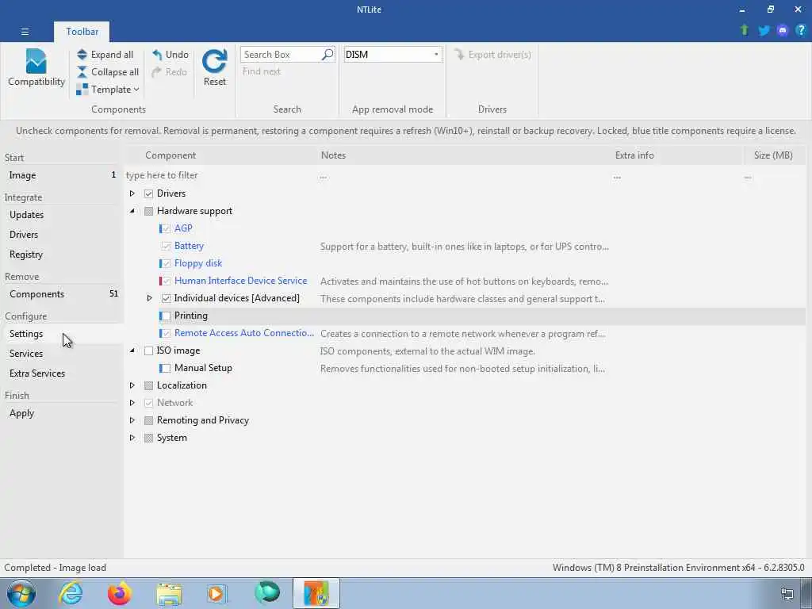Open the Twitter link icon

point(764,31)
